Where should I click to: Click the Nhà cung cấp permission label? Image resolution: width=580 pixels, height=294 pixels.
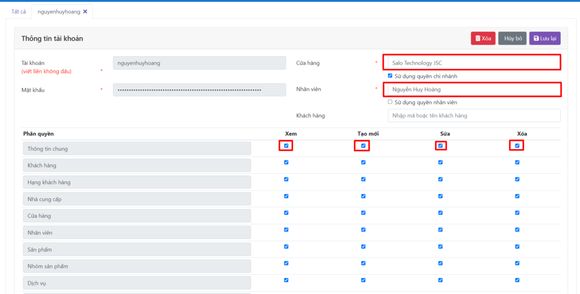point(137,199)
